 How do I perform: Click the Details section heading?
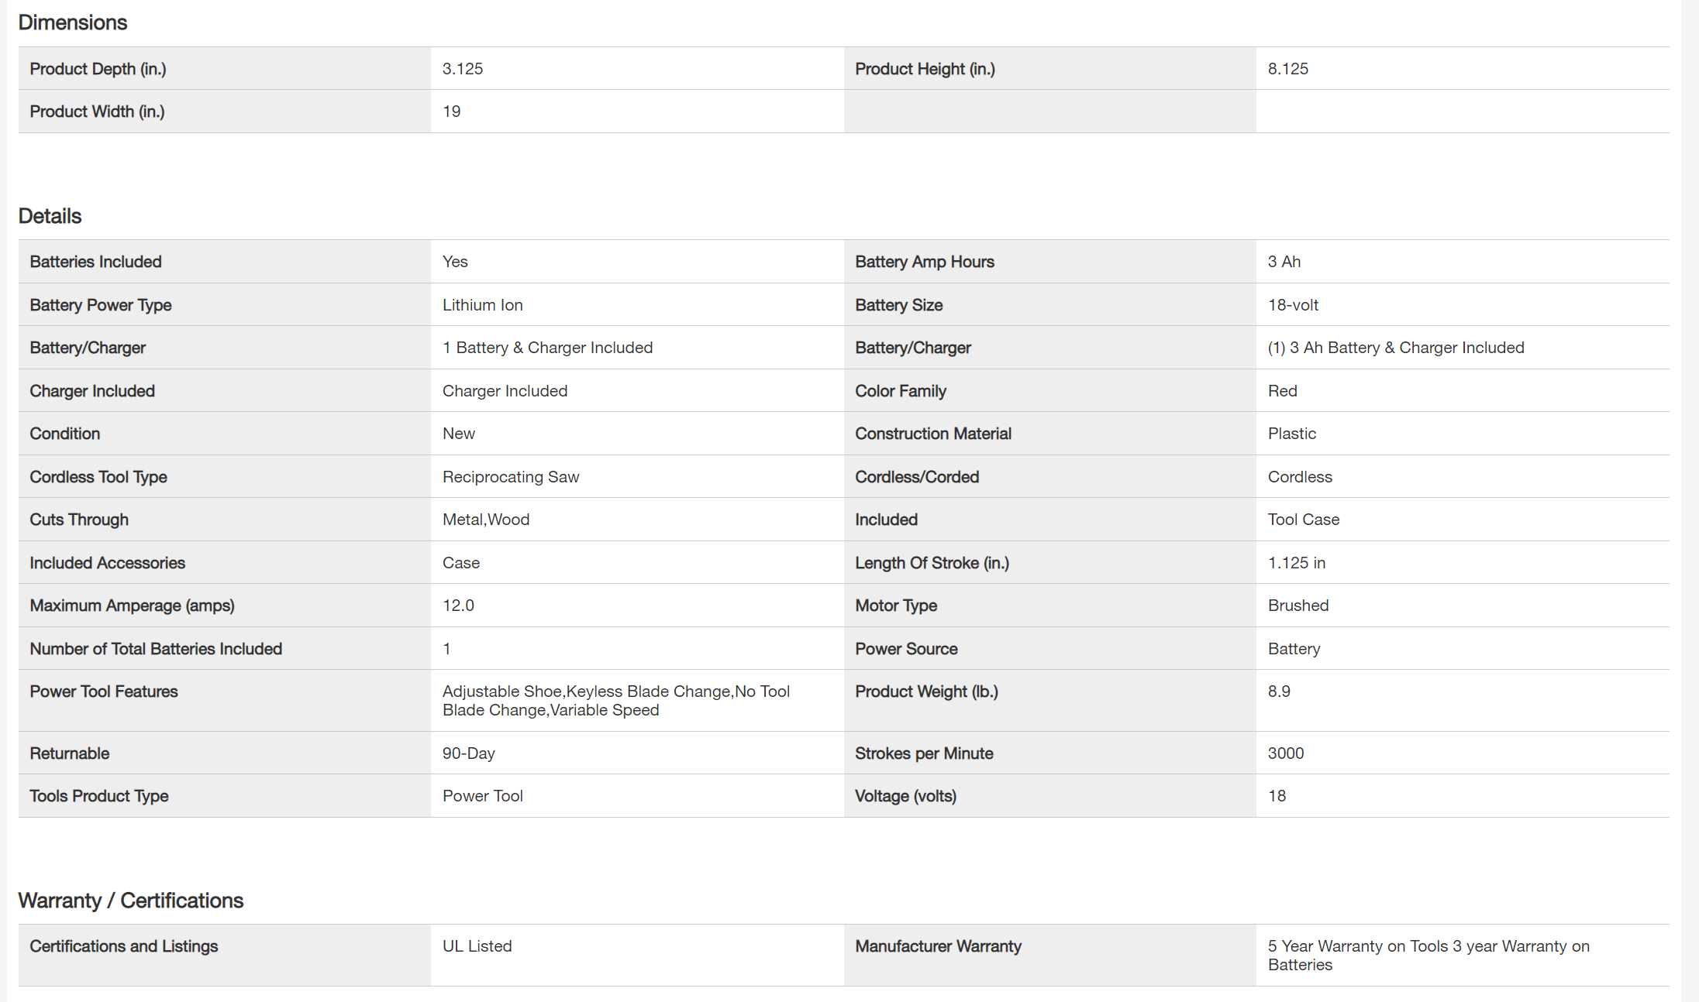(x=50, y=216)
